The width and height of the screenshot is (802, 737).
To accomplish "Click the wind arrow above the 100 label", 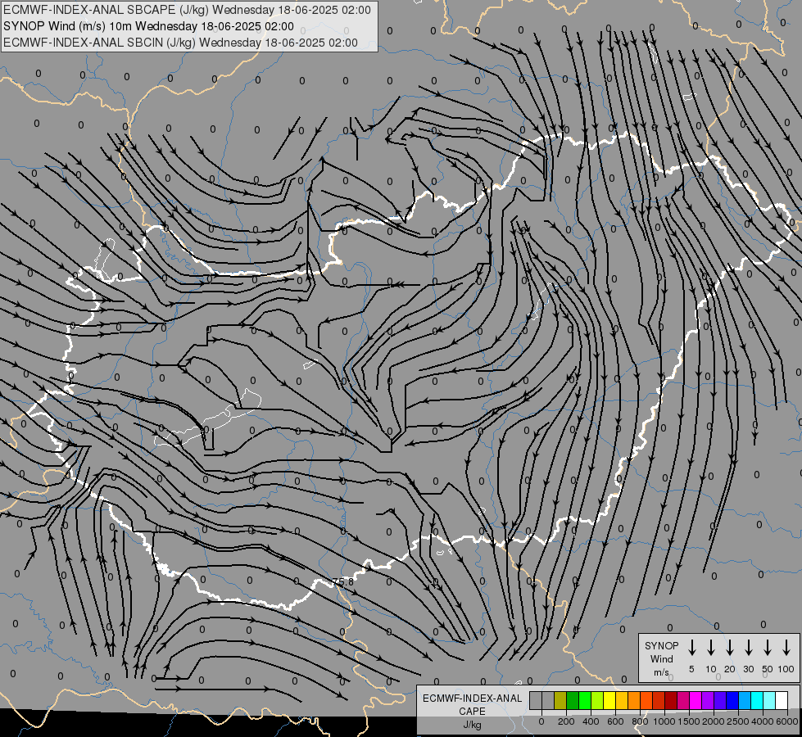I will click(786, 648).
